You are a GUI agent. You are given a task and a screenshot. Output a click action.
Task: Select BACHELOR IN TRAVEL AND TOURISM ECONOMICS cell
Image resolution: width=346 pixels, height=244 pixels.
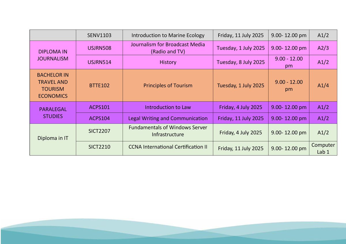pos(53,85)
